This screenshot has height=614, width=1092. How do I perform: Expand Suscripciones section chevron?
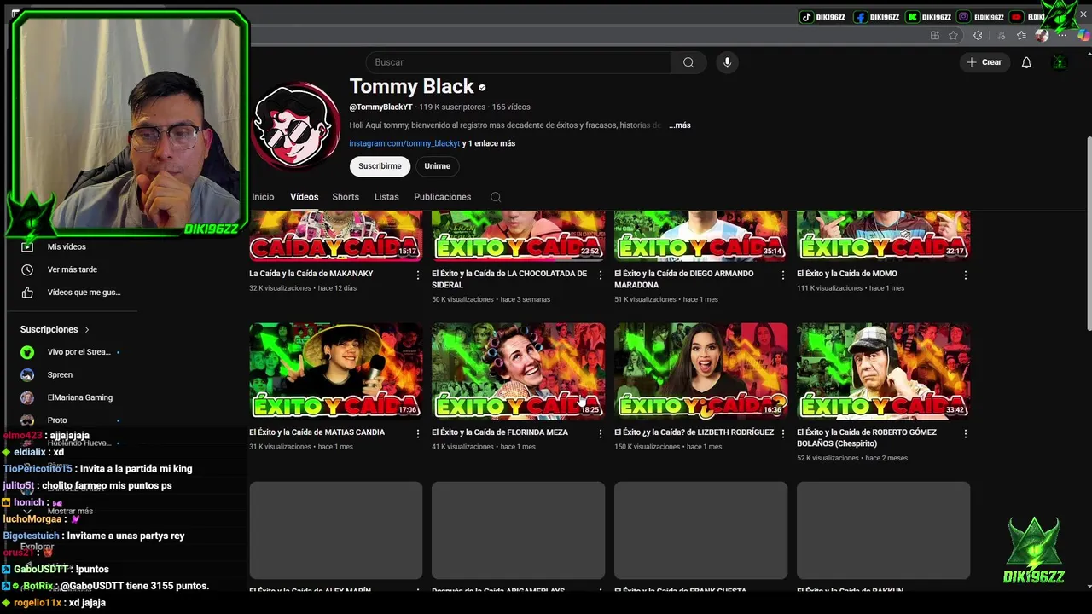coord(86,329)
